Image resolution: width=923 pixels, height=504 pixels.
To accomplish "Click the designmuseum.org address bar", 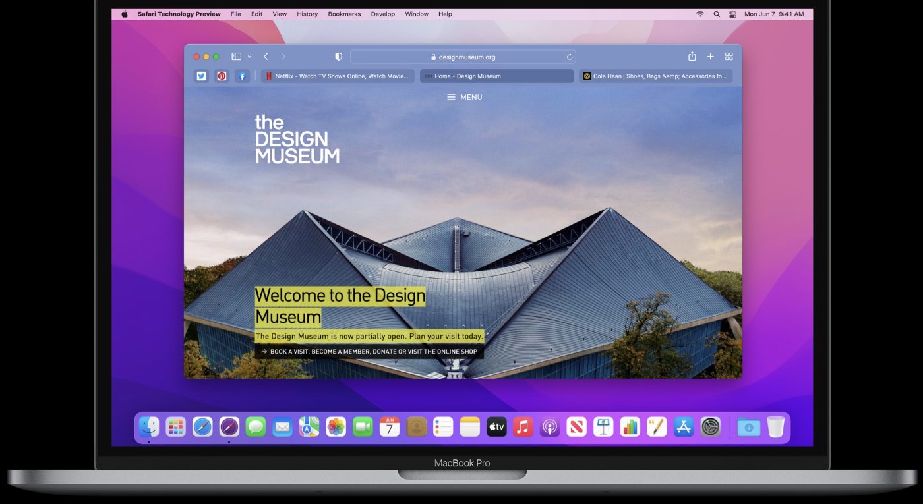I will pos(463,57).
